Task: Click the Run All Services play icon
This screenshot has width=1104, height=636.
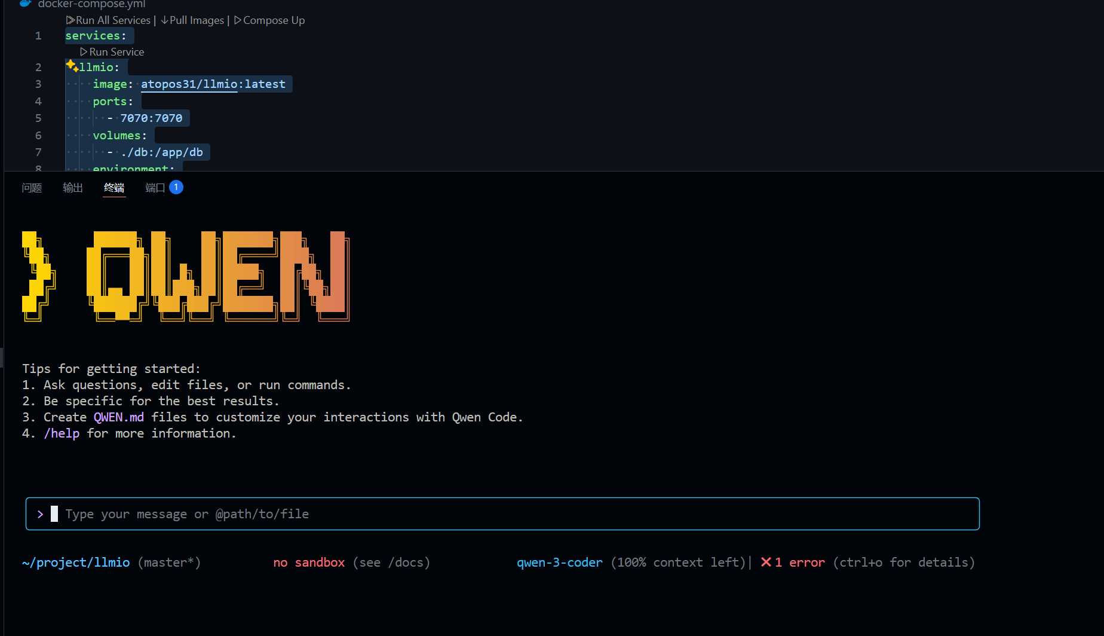Action: coord(70,20)
